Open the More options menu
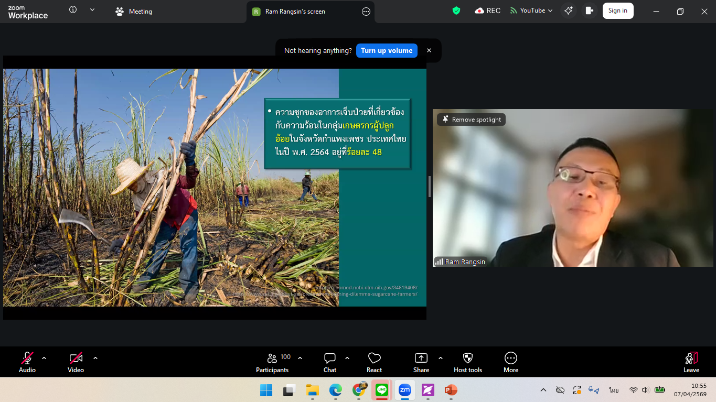 pos(511,362)
